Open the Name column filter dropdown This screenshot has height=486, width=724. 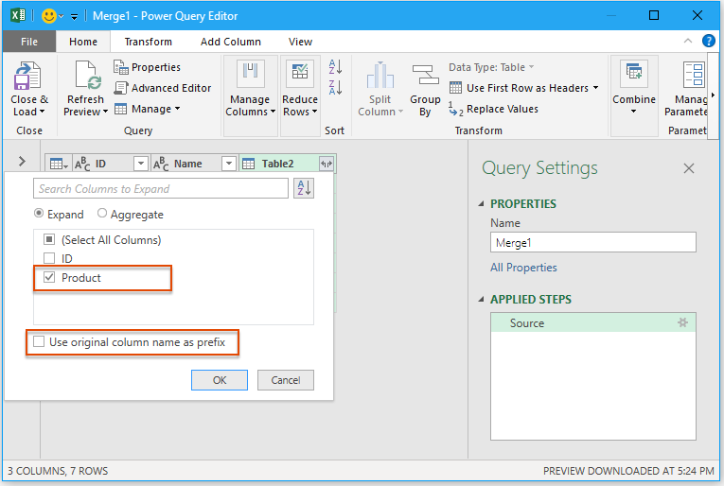pos(228,164)
